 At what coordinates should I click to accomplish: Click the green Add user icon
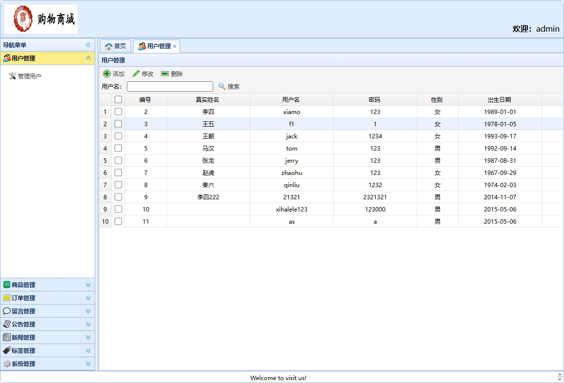(x=107, y=74)
